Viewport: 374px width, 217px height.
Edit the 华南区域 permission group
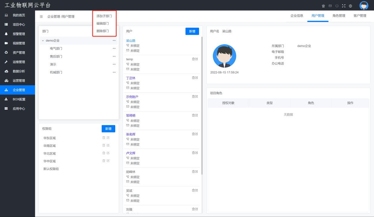[x=108, y=145]
